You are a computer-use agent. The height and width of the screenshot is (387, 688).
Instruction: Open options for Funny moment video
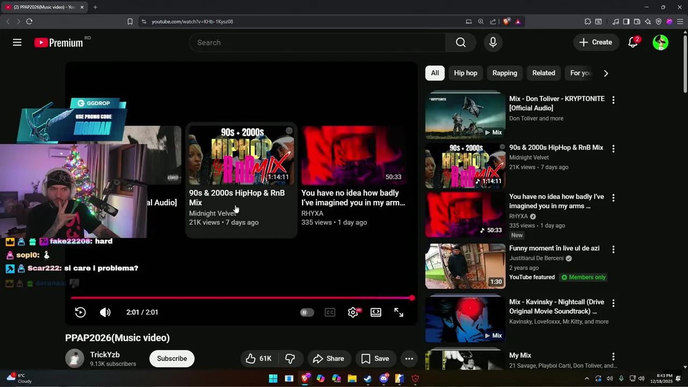[x=613, y=249]
